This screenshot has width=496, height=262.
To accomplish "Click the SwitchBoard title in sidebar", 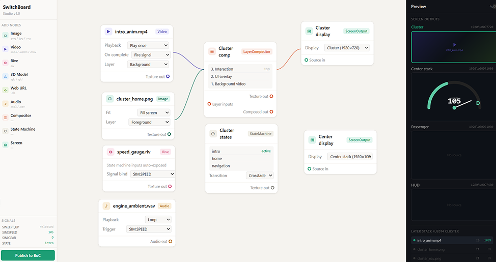I will click(17, 7).
